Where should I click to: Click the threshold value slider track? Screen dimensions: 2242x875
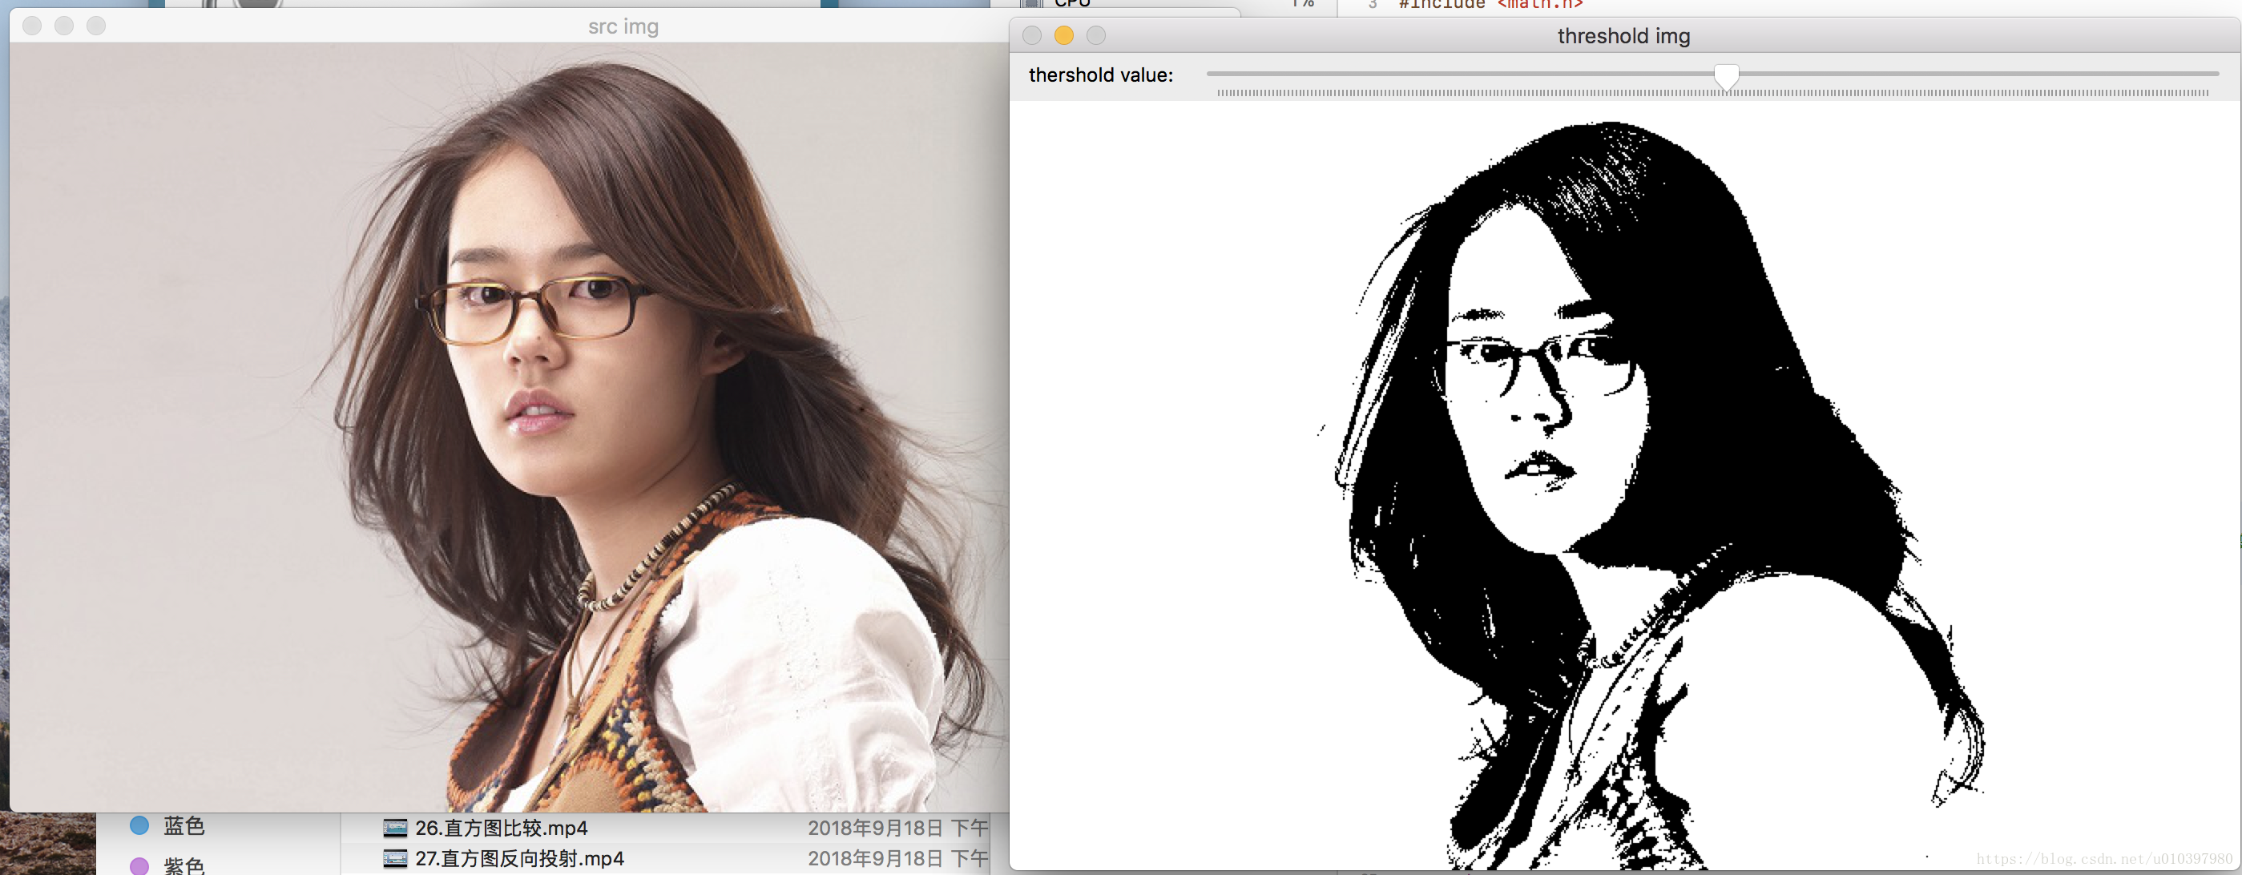click(x=1712, y=74)
